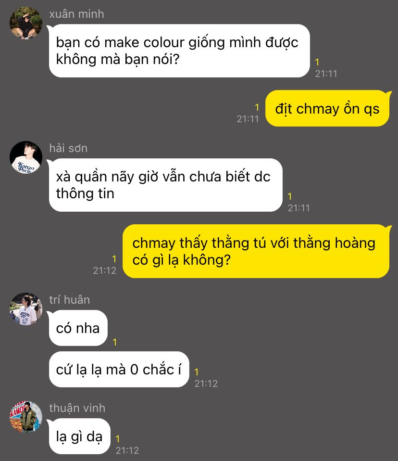The width and height of the screenshot is (398, 461).
Task: Tap the 21:12 timestamp under 'lạ gì dạ'
Action: tap(127, 450)
